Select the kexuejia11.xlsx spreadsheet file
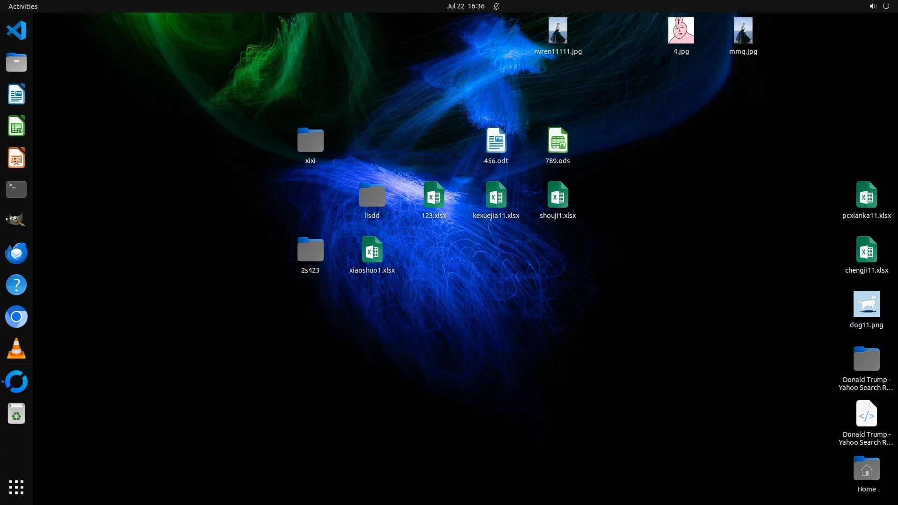Image resolution: width=898 pixels, height=505 pixels. pyautogui.click(x=496, y=195)
